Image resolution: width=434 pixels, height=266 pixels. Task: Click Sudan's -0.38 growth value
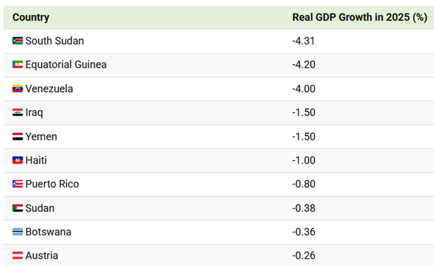coord(303,208)
